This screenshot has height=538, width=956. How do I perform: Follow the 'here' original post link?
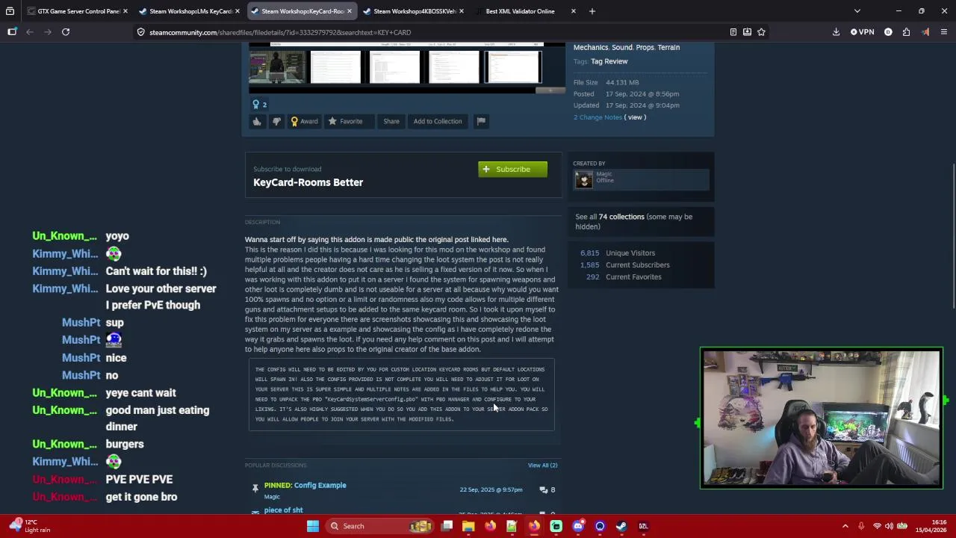click(500, 240)
